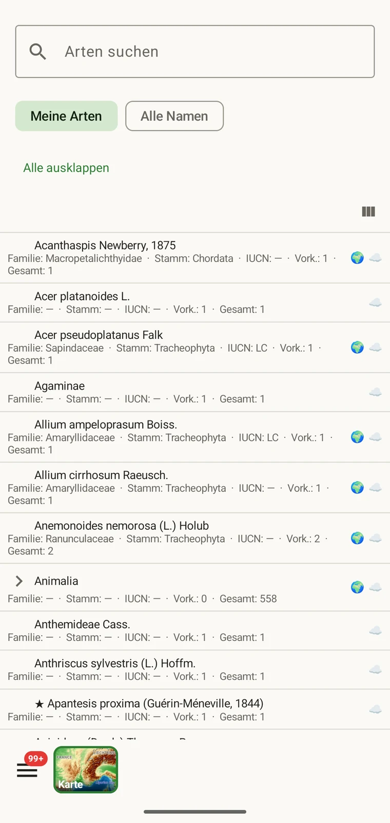Image resolution: width=390 pixels, height=823 pixels.
Task: Open the Karte map thumbnail
Action: tap(86, 770)
